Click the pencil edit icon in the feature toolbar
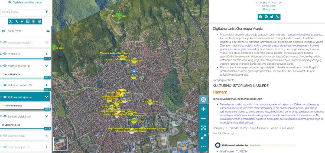Viewport: 325px width, 153px height. (277, 17)
